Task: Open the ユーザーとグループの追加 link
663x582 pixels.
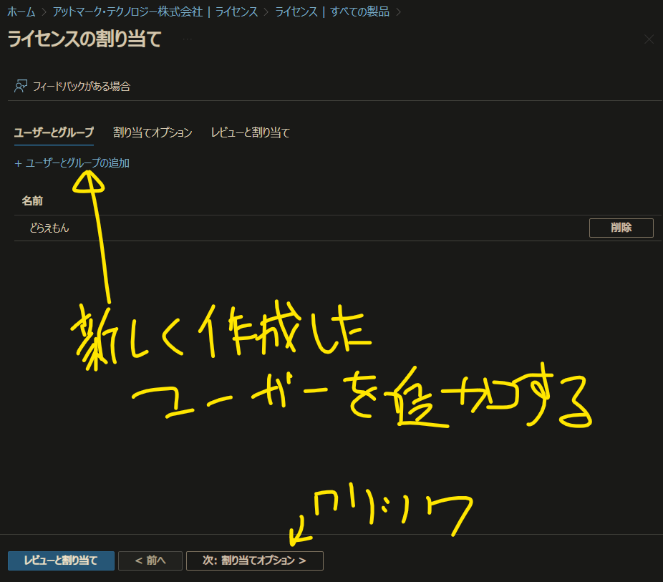Action: click(77, 163)
